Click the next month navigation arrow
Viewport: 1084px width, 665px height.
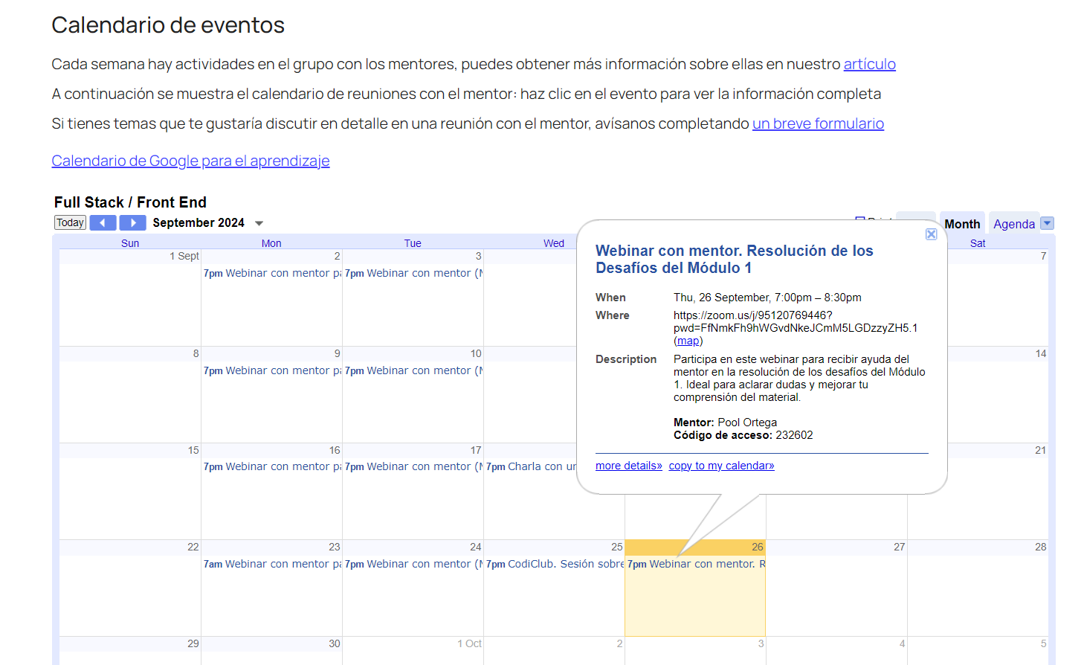point(132,222)
